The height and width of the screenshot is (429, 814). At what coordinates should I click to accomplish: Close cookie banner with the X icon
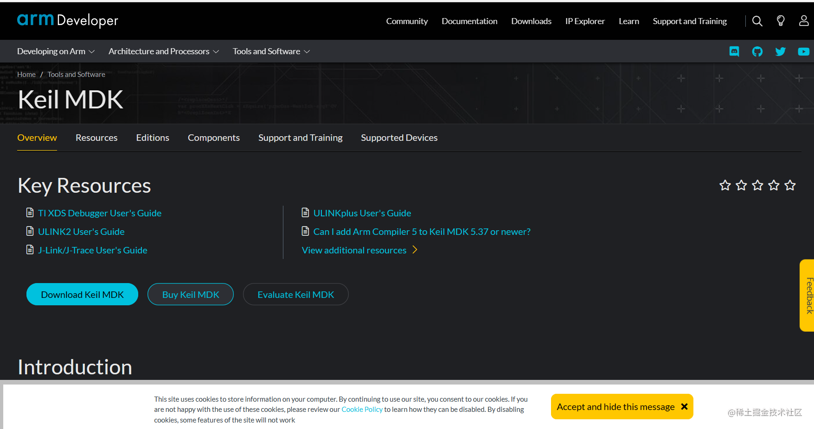pyautogui.click(x=684, y=407)
